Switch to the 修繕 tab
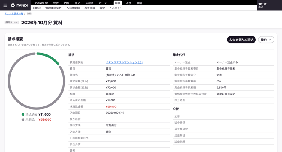 pos(139,3)
